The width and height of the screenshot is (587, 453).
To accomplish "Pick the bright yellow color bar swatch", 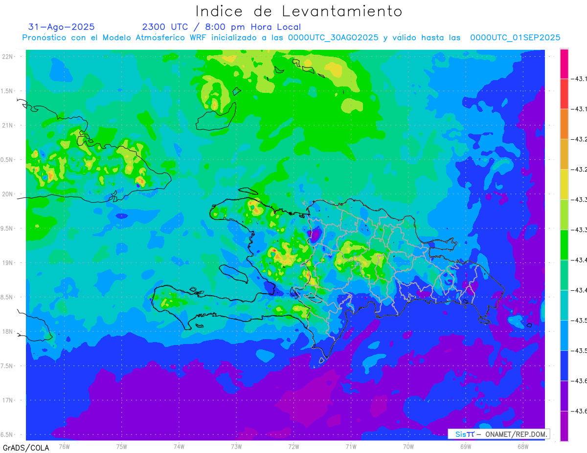I will click(564, 184).
